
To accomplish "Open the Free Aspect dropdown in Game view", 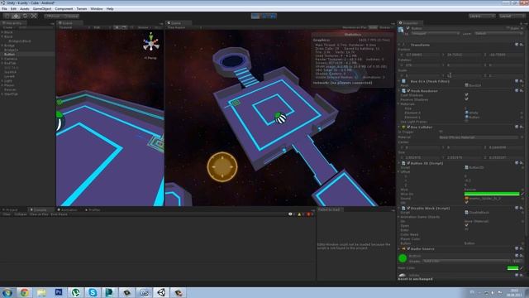I will (184, 27).
